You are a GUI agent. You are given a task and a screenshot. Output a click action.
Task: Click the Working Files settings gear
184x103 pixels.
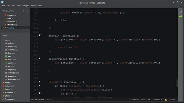click(24, 11)
